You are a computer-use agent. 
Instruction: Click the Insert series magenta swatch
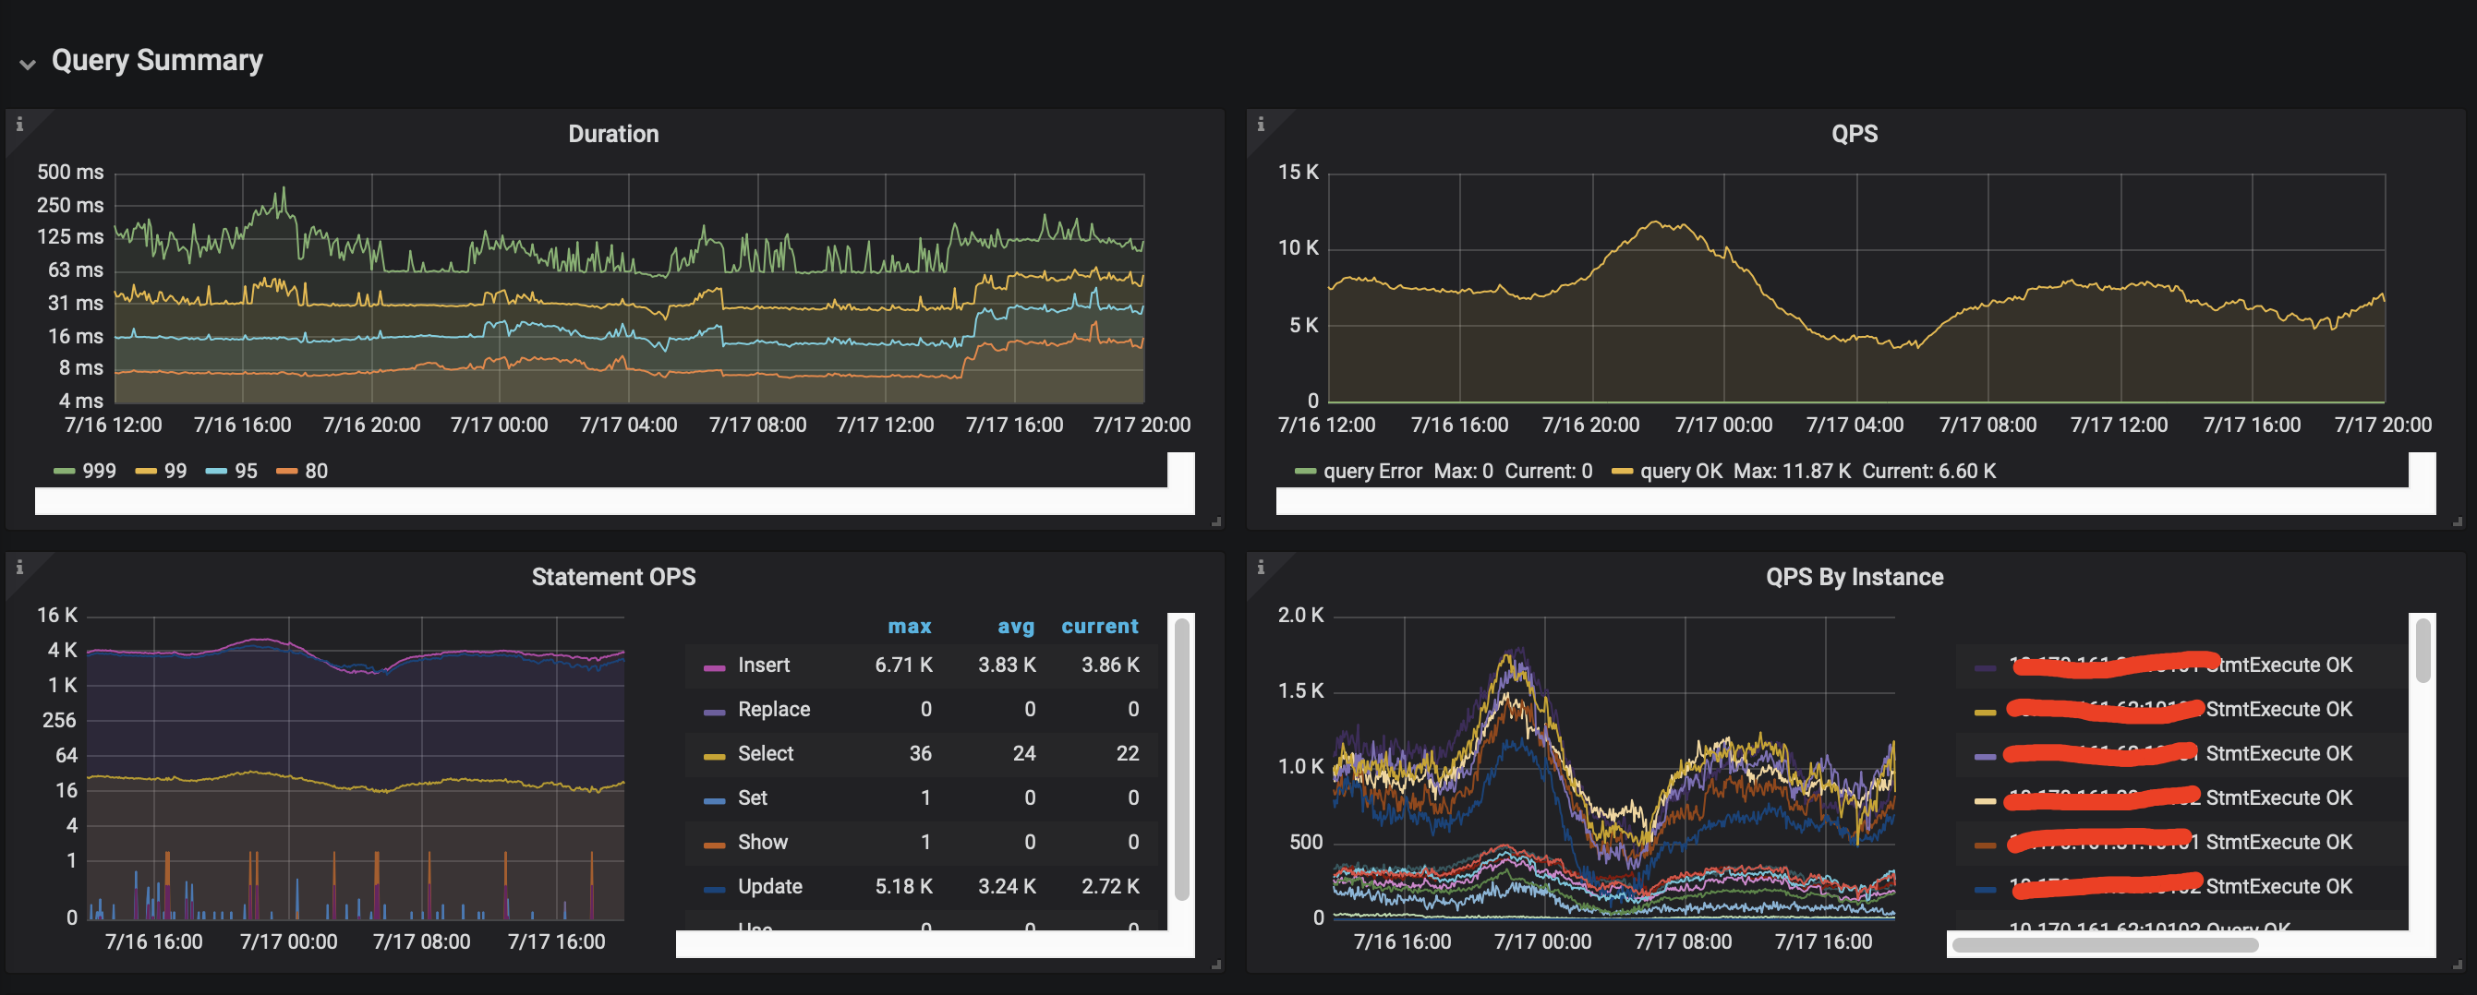[x=715, y=667]
